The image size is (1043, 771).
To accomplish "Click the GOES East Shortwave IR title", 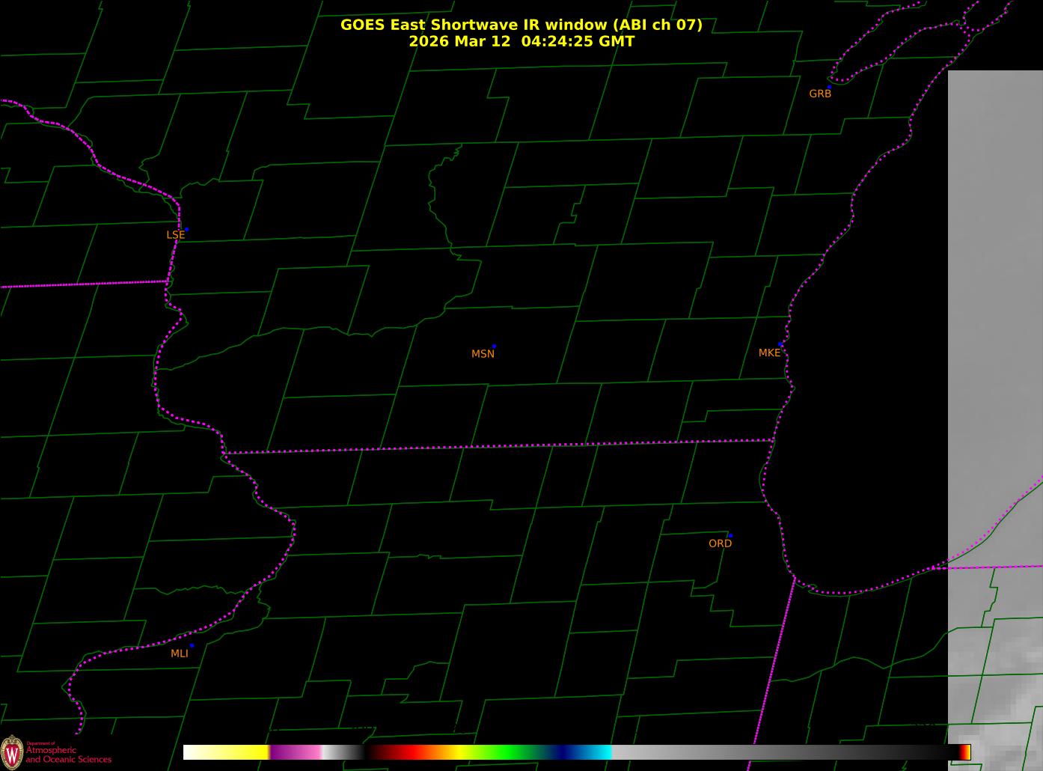I will click(521, 25).
